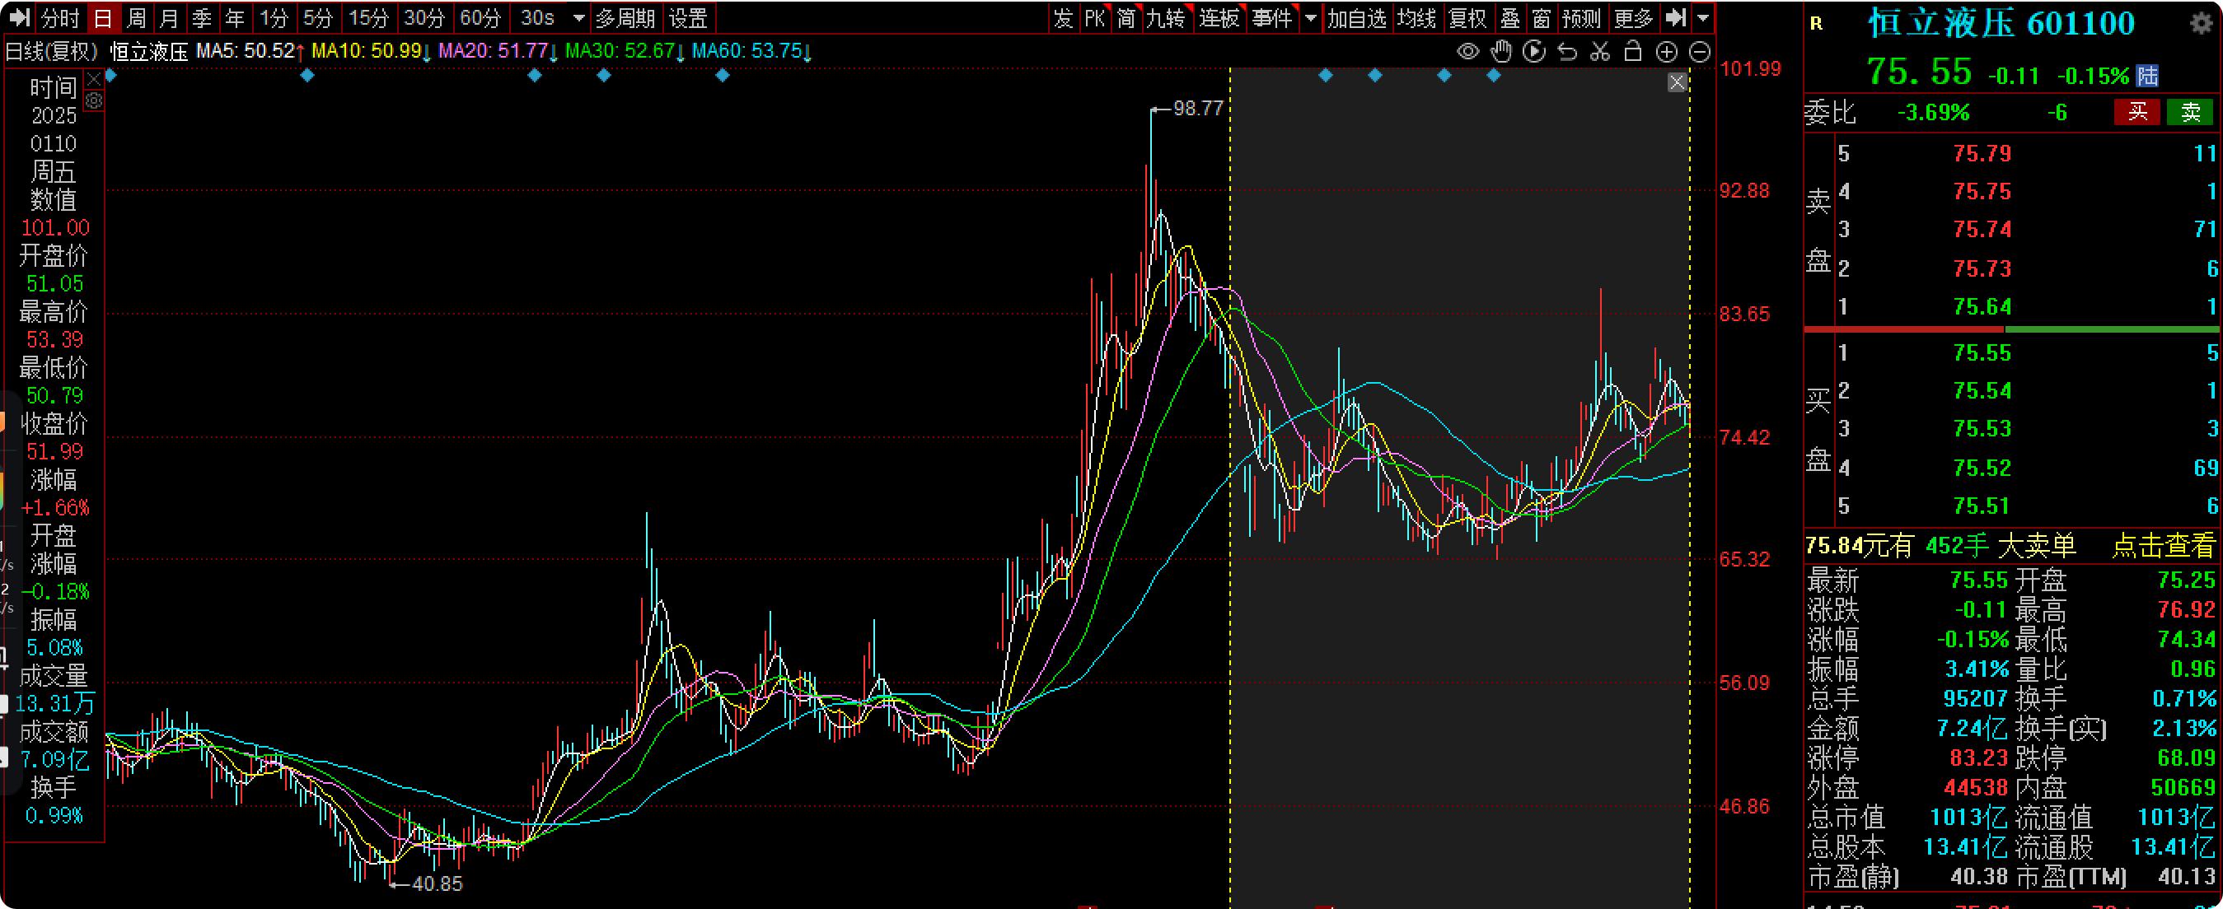2223x909 pixels.
Task: Switch to the 分时 intraday tab
Action: click(60, 18)
